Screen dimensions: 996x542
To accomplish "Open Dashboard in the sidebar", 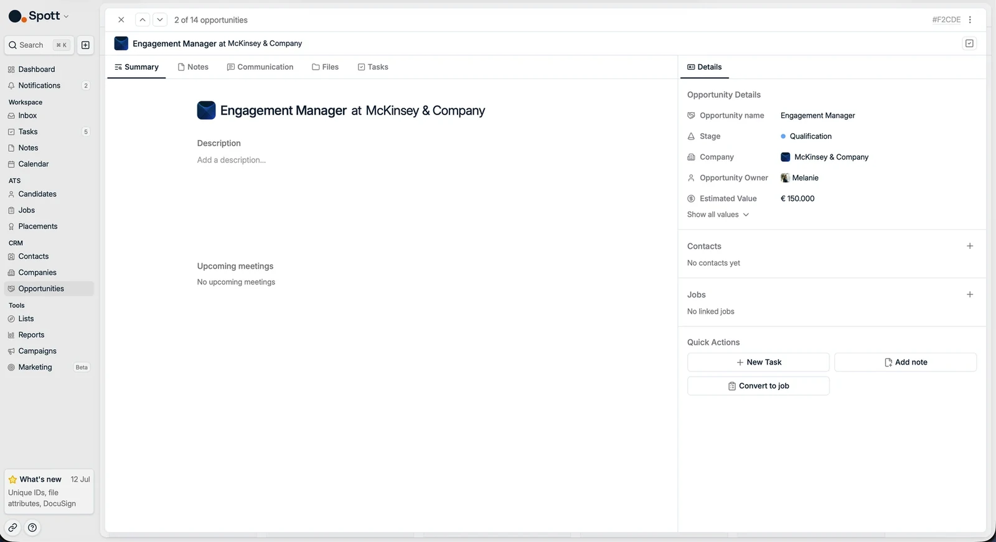I will click(x=49, y=70).
